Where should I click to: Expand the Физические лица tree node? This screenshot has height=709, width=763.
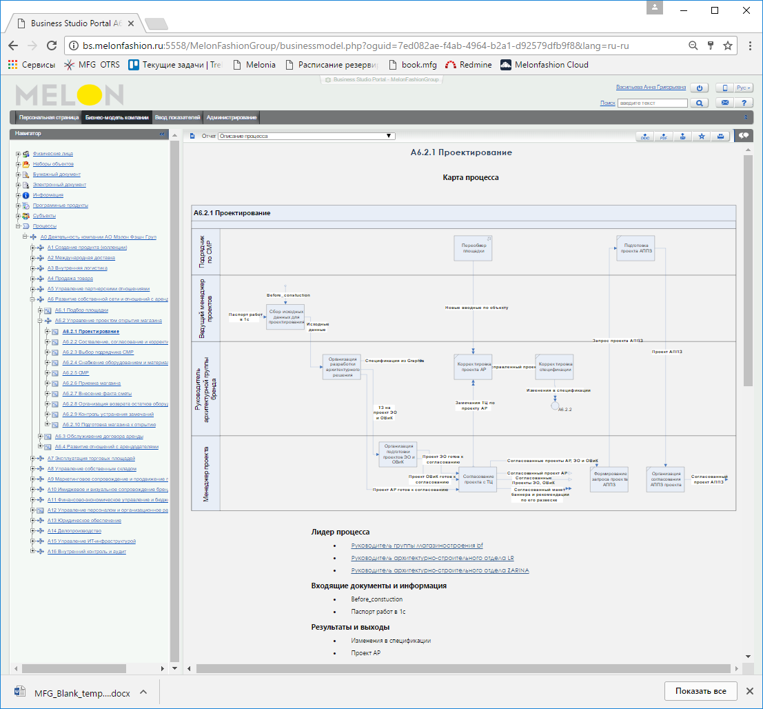tap(18, 154)
